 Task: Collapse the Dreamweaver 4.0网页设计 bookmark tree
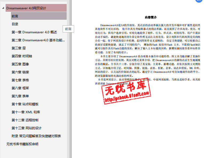coord(3,8)
